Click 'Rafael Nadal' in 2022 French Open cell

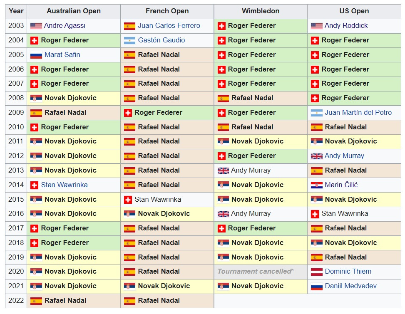[x=159, y=301]
